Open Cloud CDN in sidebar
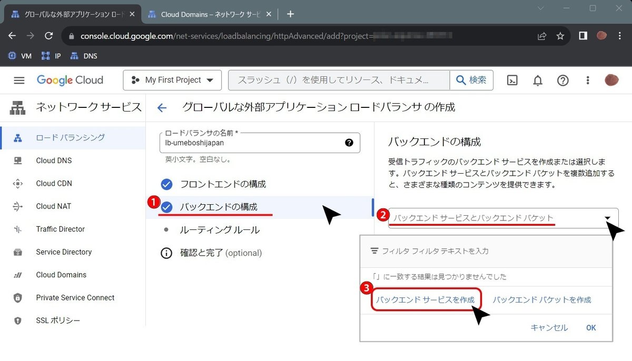Image resolution: width=632 pixels, height=361 pixels. [x=73, y=183]
